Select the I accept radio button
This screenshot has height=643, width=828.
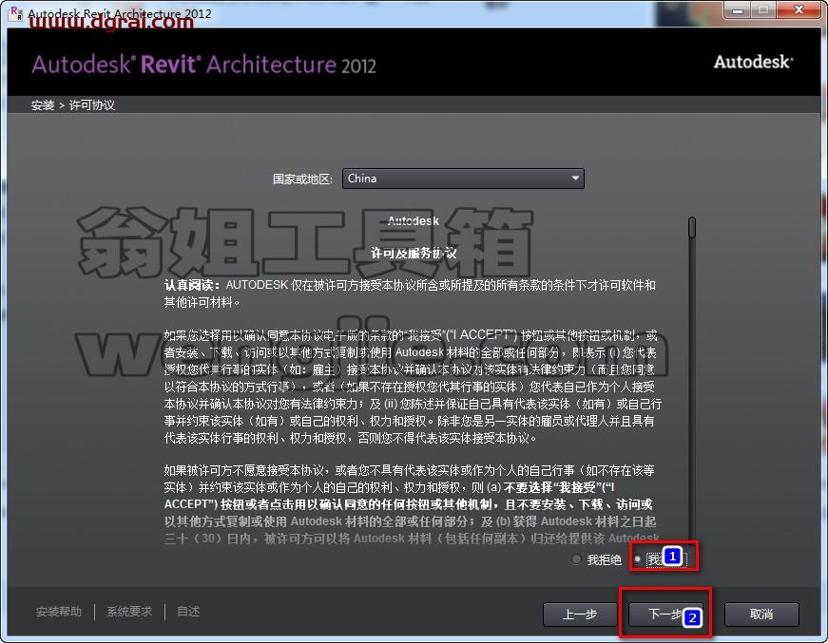pos(638,559)
